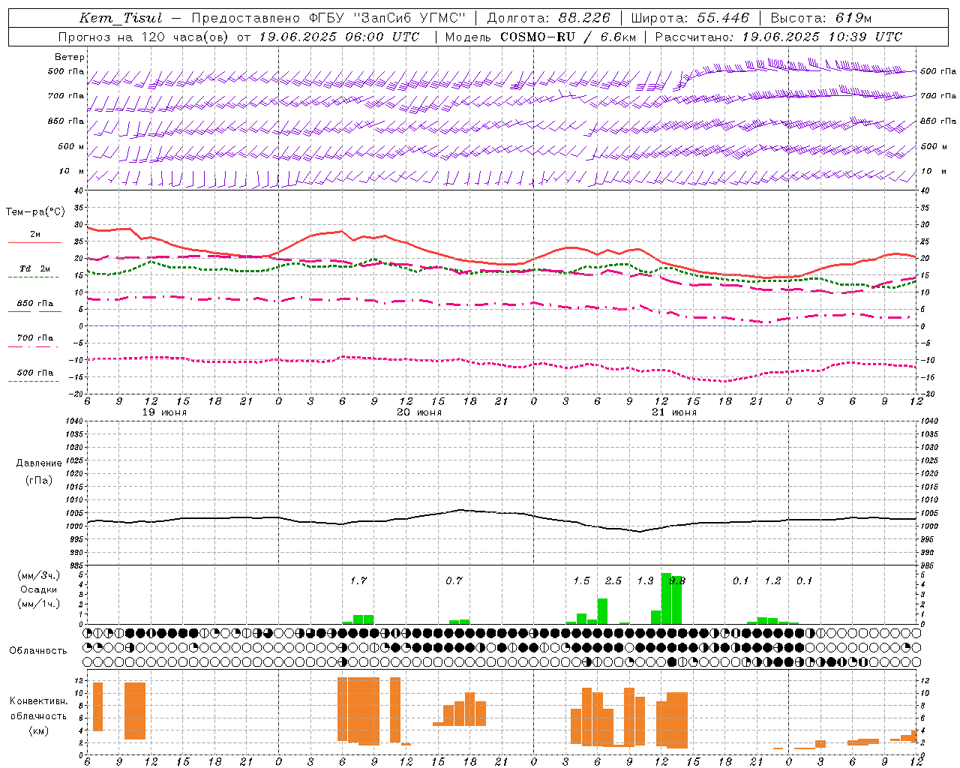
Task: Click the Рассчитано: 19.06.2025 10:39 UTC timestamp
Action: click(x=778, y=37)
